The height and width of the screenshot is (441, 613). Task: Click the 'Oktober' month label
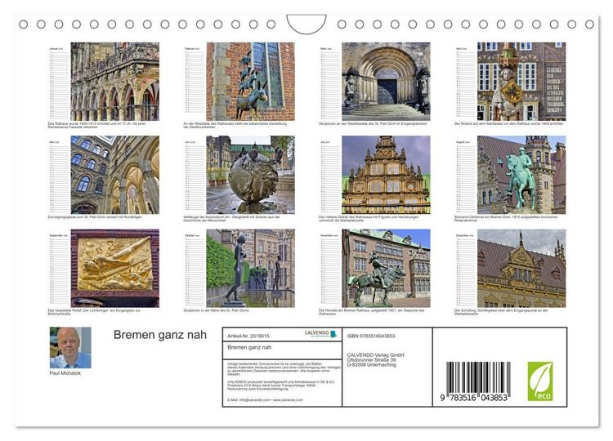pyautogui.click(x=192, y=235)
